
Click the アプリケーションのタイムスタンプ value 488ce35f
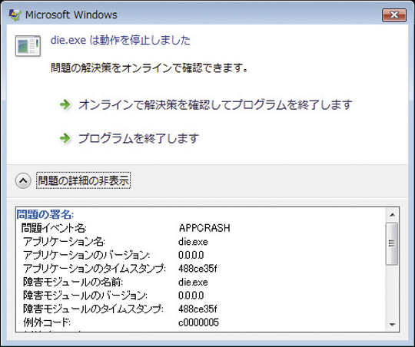point(198,269)
